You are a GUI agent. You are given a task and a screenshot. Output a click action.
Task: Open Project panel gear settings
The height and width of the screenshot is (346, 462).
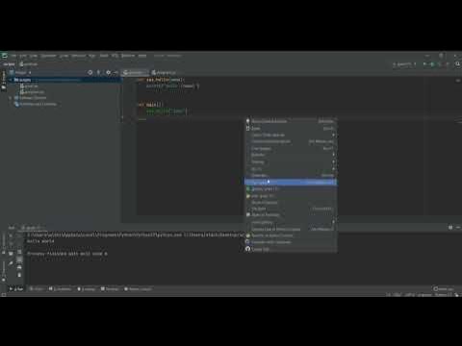109,73
